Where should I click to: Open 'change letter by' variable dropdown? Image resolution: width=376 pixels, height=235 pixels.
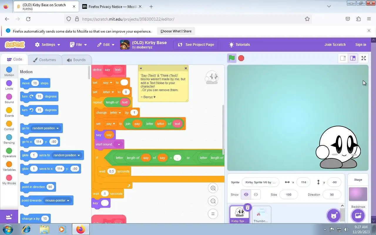click(115, 113)
